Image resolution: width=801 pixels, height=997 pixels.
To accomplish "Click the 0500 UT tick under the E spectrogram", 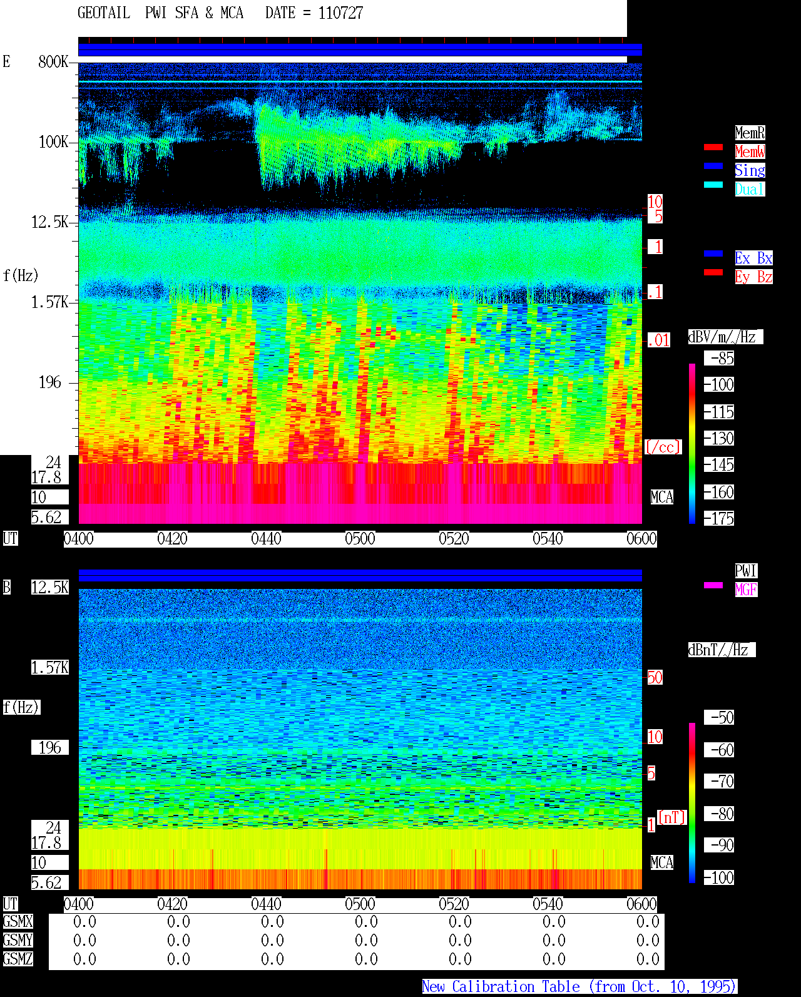I will tap(360, 539).
